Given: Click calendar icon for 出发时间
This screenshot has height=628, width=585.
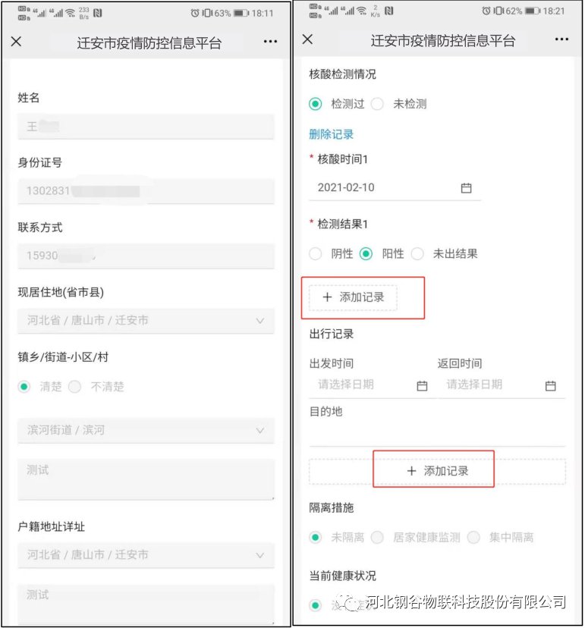Looking at the screenshot, I should [x=422, y=386].
